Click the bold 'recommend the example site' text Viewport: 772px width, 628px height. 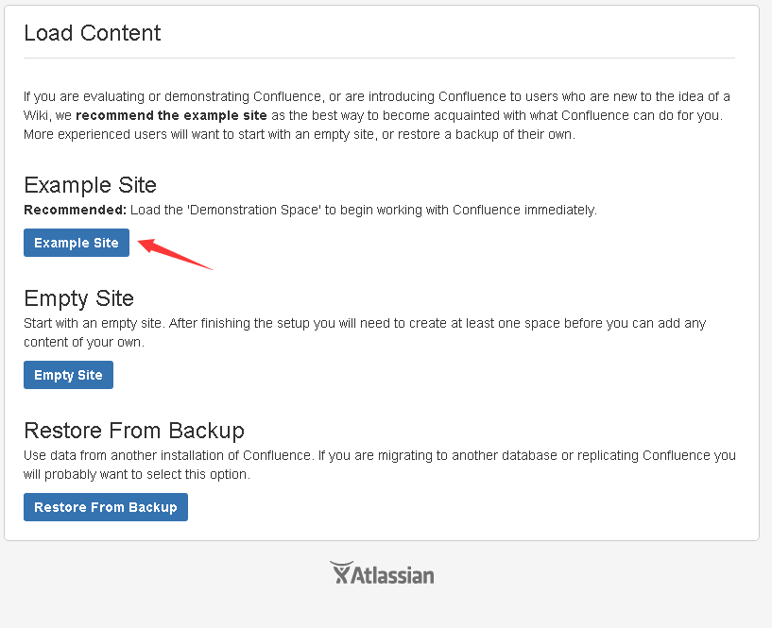coord(171,115)
